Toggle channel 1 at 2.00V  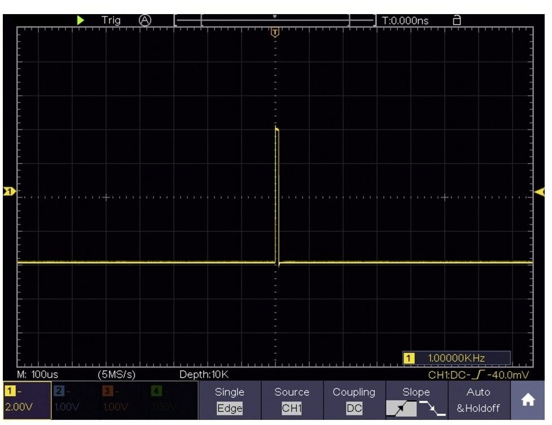pyautogui.click(x=26, y=400)
